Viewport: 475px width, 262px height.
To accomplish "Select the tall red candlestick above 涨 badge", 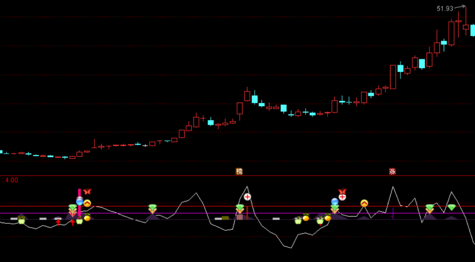I will point(393,77).
